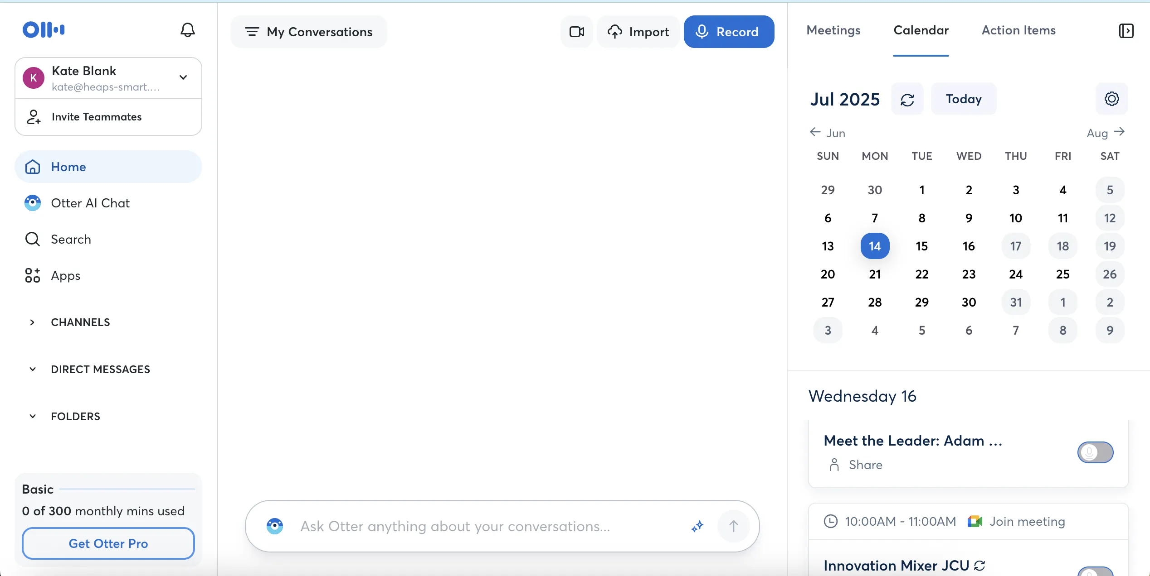Jump to Today in calendar
The height and width of the screenshot is (576, 1150).
click(964, 99)
